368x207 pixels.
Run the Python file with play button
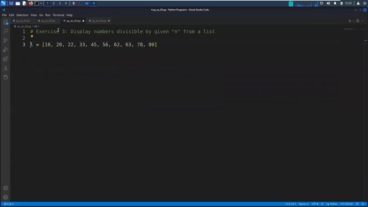(350, 21)
